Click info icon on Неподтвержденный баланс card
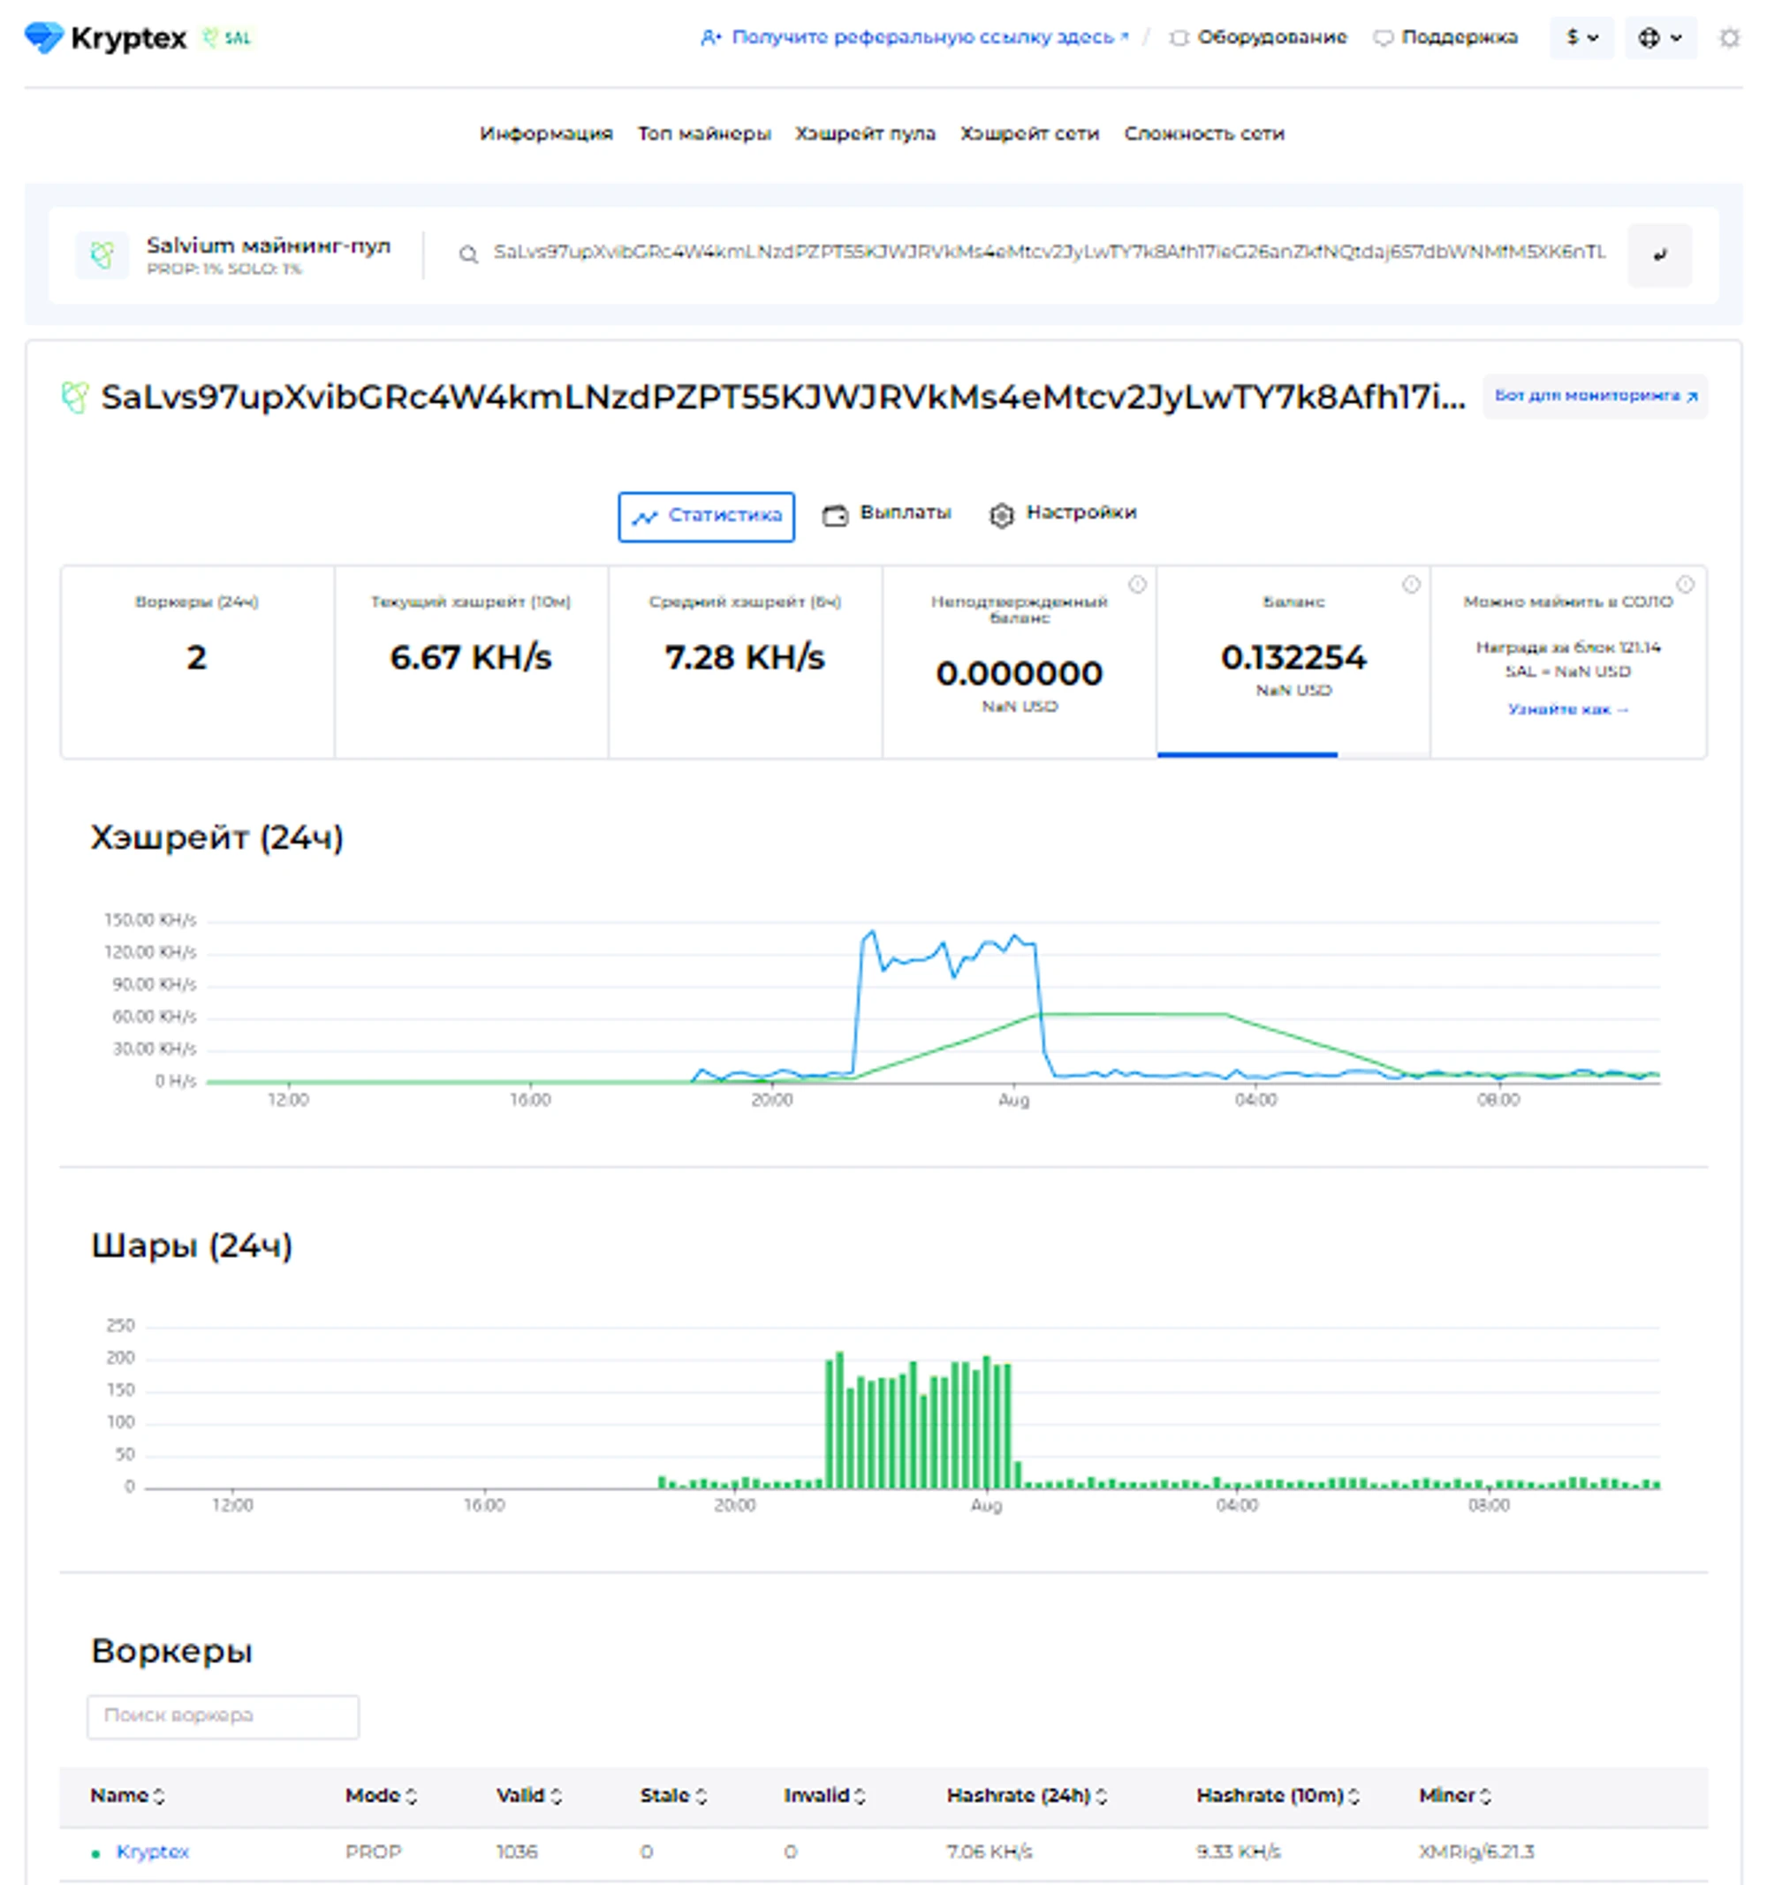 click(x=1137, y=585)
